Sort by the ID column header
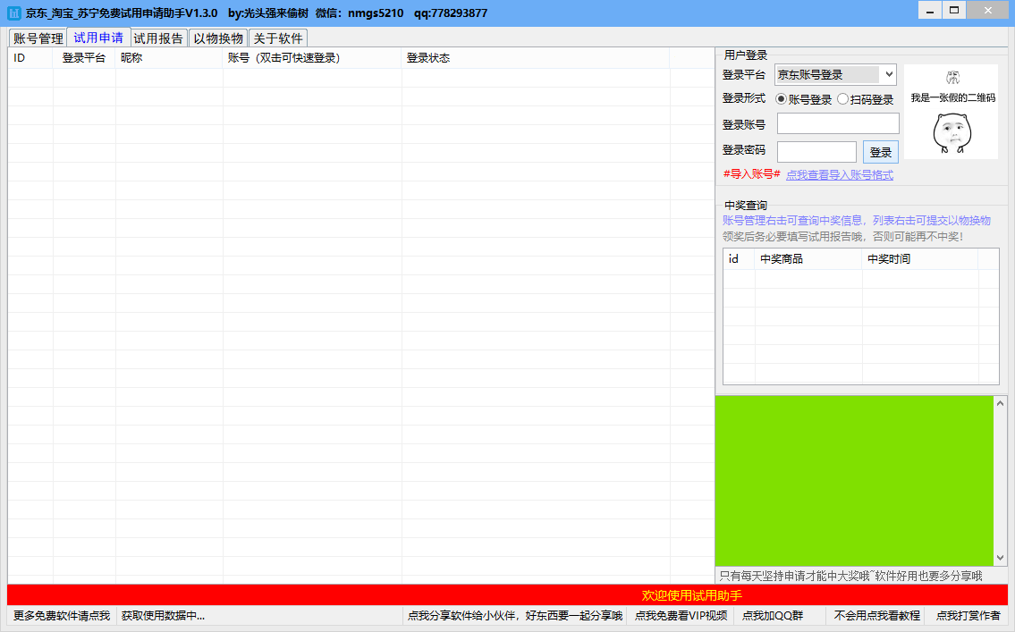The image size is (1015, 632). 30,57
